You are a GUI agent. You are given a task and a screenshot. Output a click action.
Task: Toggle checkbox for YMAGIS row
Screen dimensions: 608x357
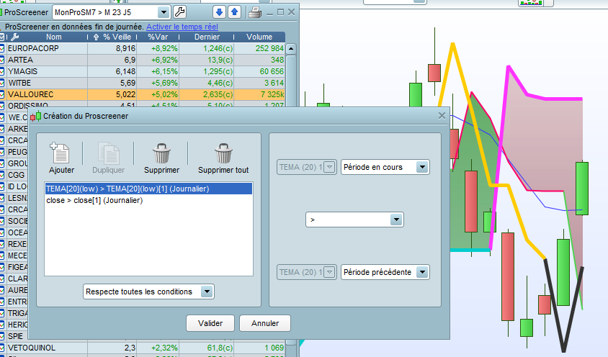pyautogui.click(x=1, y=72)
